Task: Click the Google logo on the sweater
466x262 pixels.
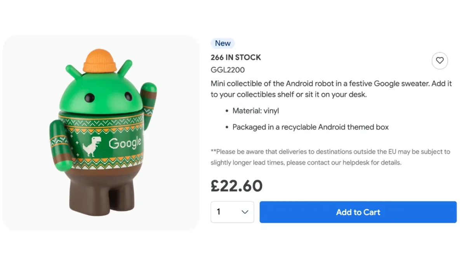Action: point(125,143)
